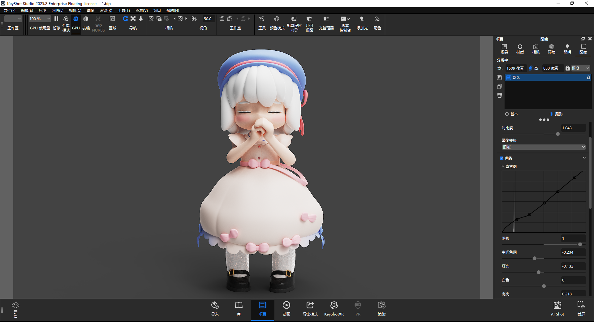Click the Pause render icon

56,19
